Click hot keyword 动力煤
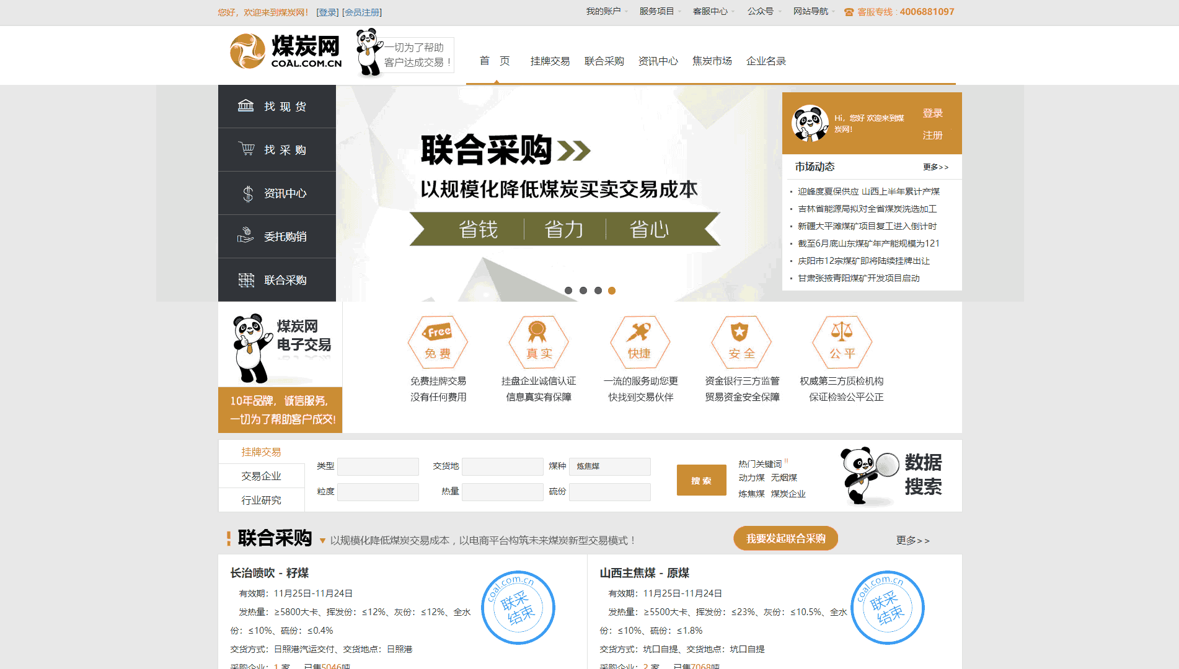The width and height of the screenshot is (1179, 669). [x=751, y=478]
